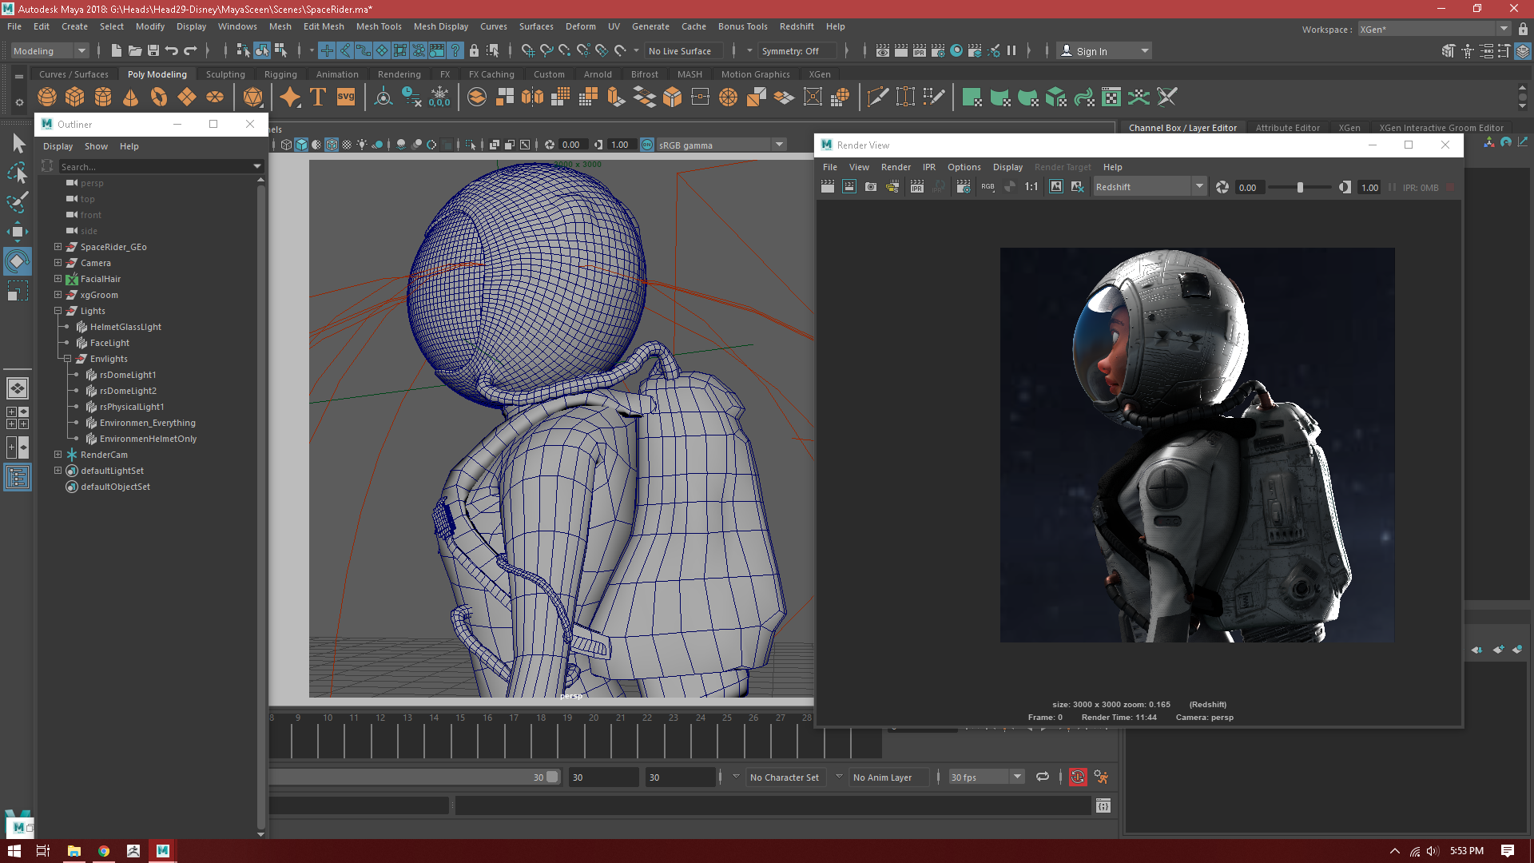The height and width of the screenshot is (863, 1534).
Task: Click the No Character Set button
Action: click(x=785, y=777)
